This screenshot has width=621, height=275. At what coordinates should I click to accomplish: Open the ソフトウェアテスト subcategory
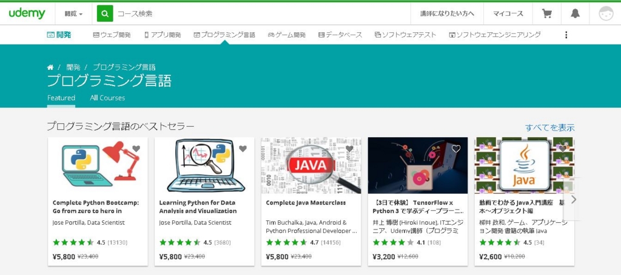tap(405, 35)
